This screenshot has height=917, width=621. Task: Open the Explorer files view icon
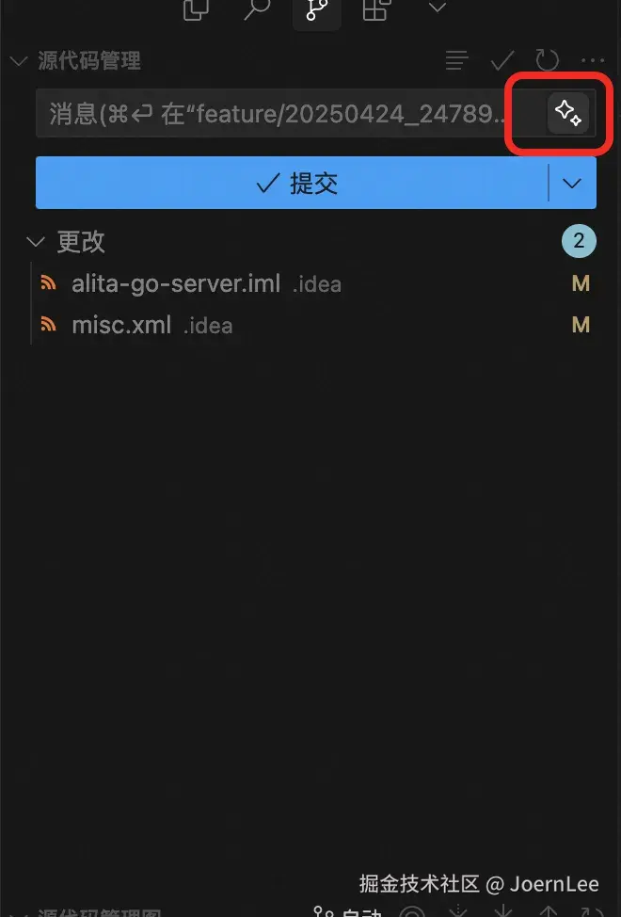click(x=197, y=9)
